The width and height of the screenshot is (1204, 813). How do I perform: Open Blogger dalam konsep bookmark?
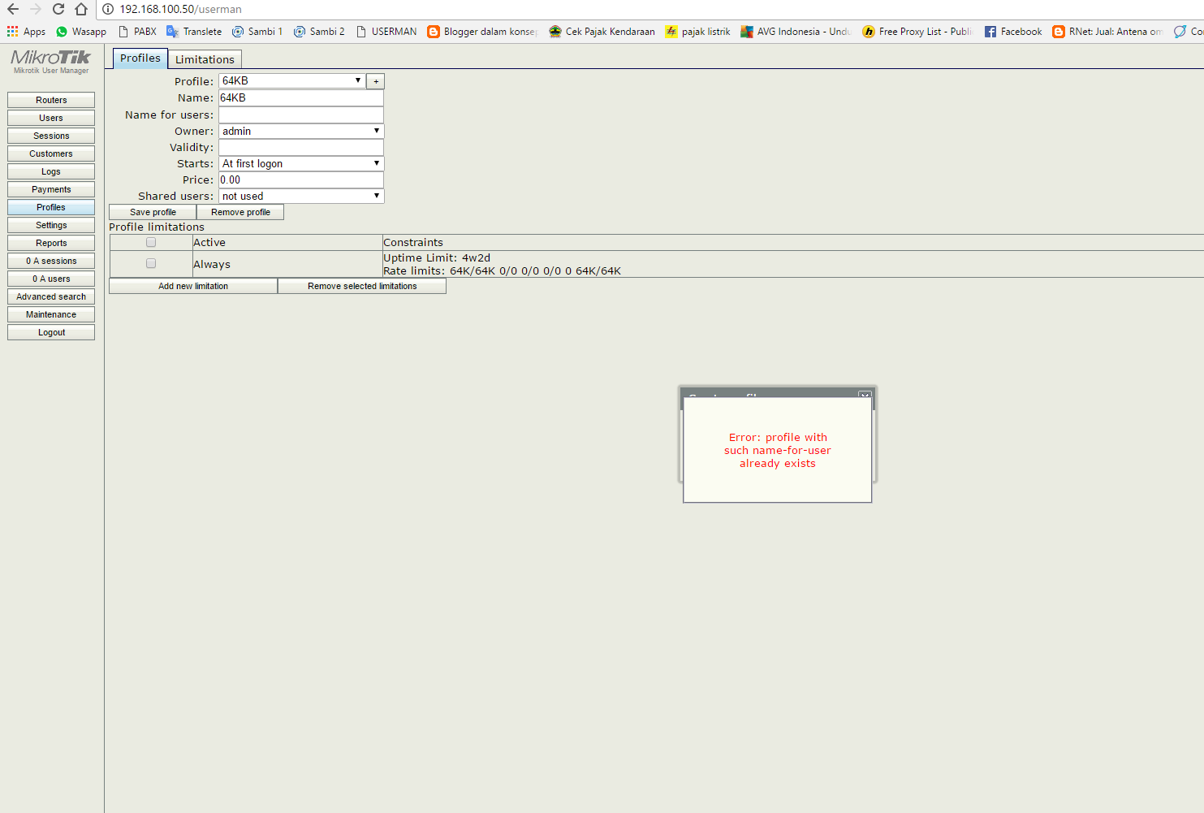click(482, 32)
